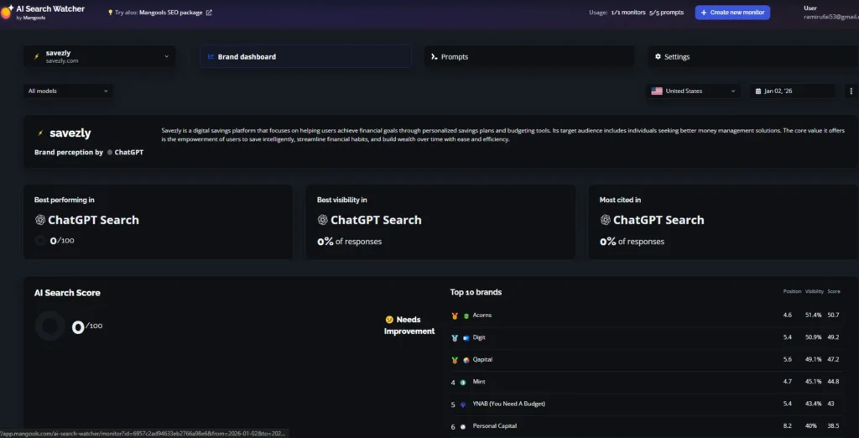The width and height of the screenshot is (859, 438).
Task: Click the Position column header
Action: coord(792,291)
